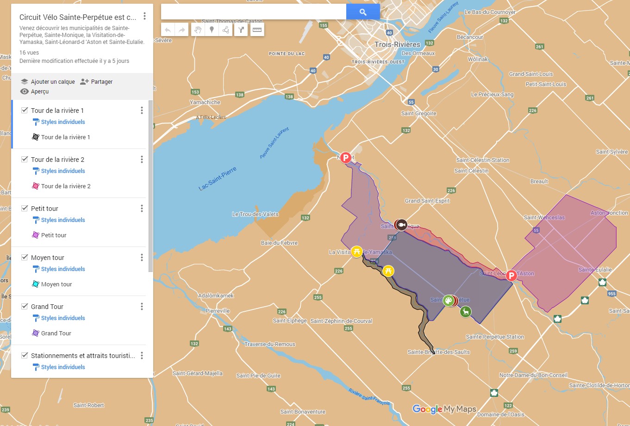
Task: Click the Grand Tour polygon icon
Action: [36, 333]
